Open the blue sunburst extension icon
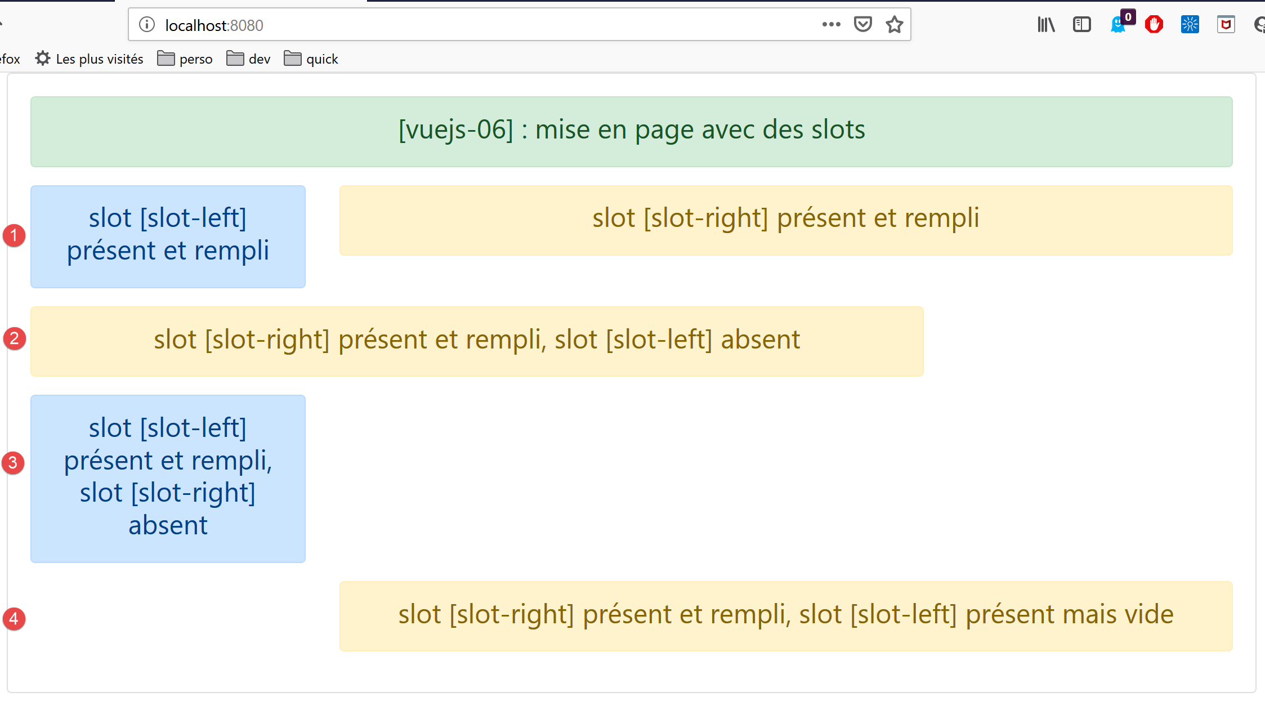The width and height of the screenshot is (1265, 710). 1190,24
